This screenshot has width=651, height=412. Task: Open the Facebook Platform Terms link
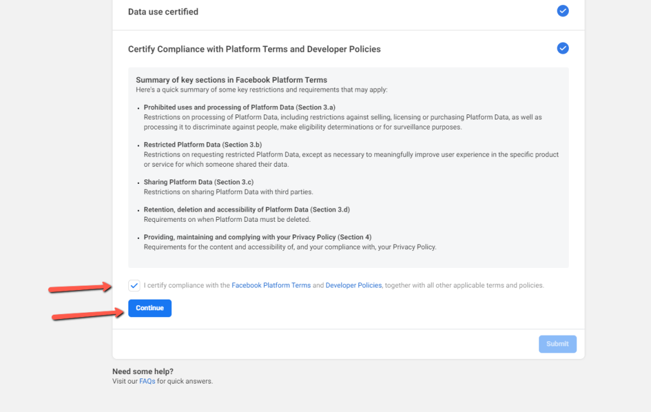(271, 285)
